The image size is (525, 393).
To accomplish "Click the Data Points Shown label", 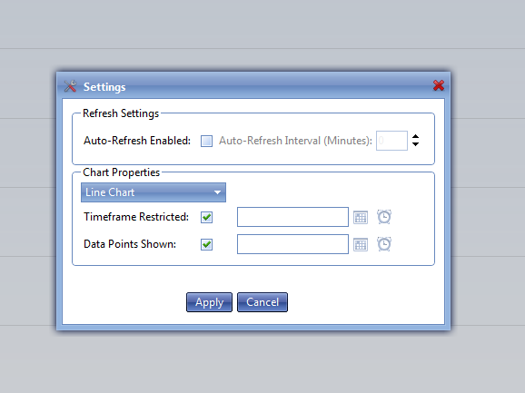I will (x=130, y=244).
